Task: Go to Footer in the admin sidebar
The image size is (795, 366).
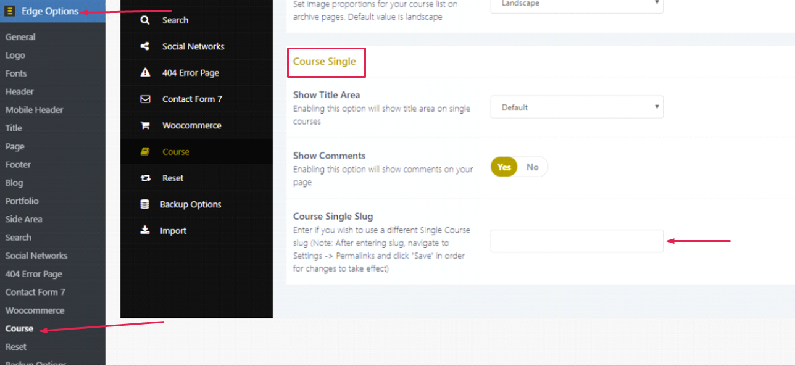Action: 19,164
